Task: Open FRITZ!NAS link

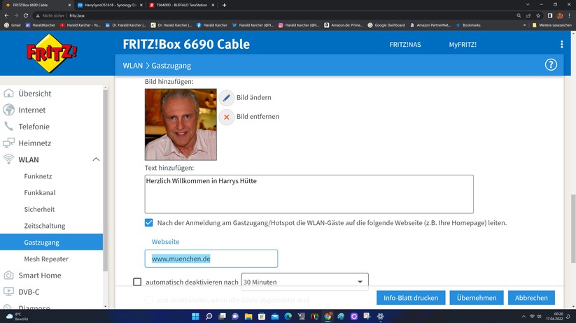Action: click(405, 45)
